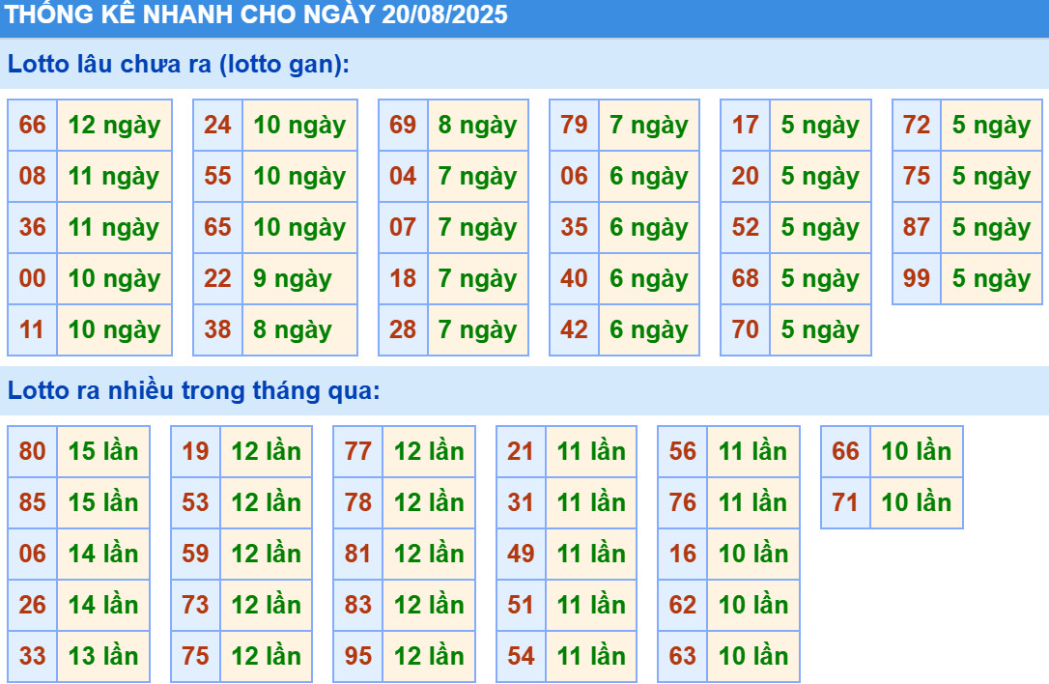Select number 79 with 7 ngày
Image resolution: width=1049 pixels, height=684 pixels.
pyautogui.click(x=572, y=125)
